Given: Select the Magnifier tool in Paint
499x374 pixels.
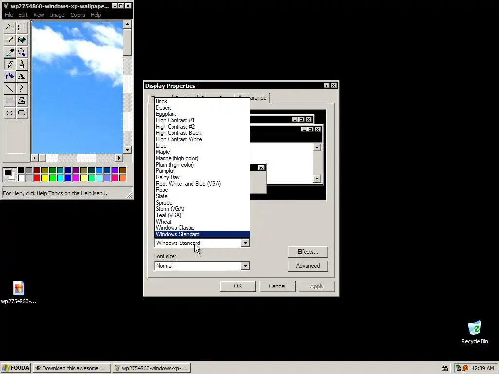Looking at the screenshot, I should 21,52.
